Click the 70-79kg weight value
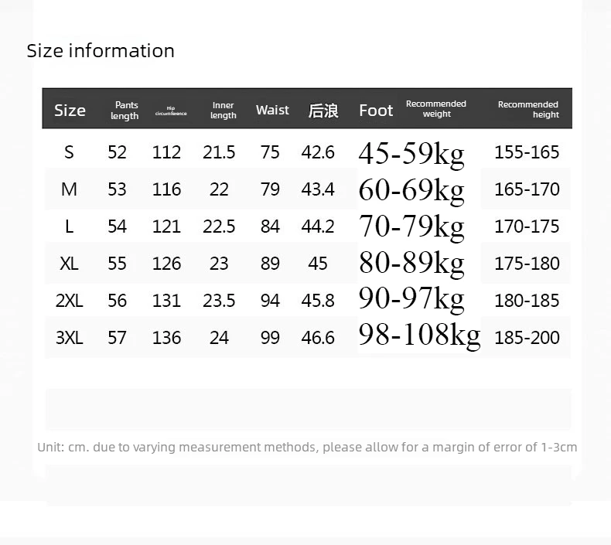The image size is (611, 545). pyautogui.click(x=411, y=227)
